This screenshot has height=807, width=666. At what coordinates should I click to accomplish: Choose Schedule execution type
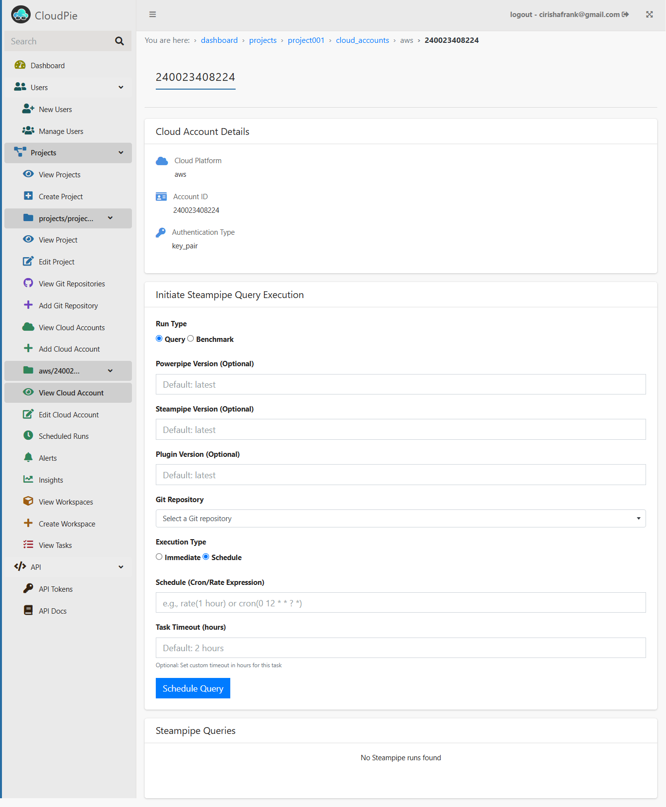click(x=206, y=557)
